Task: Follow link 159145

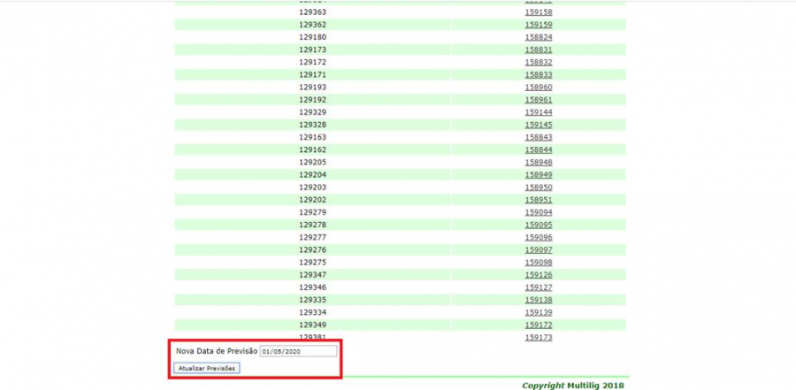Action: coord(538,125)
